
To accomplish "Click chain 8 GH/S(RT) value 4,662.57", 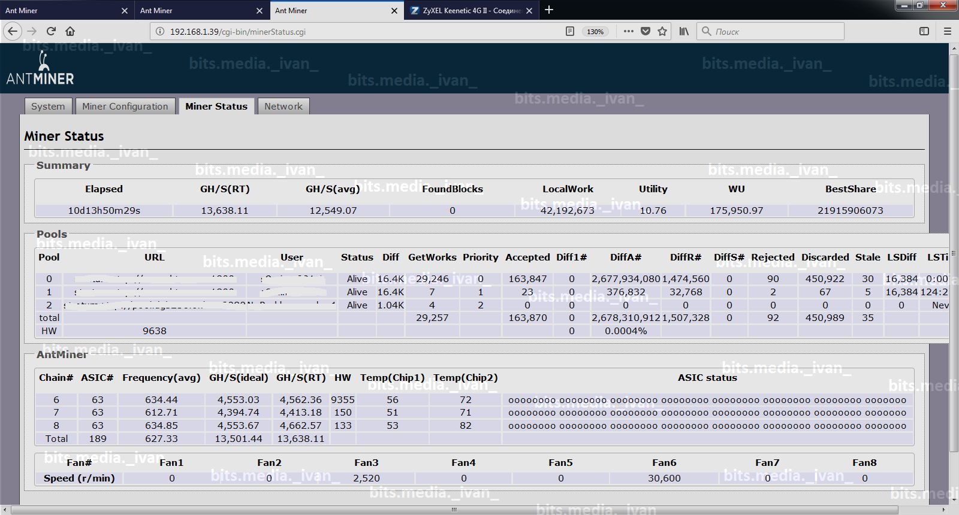I will [300, 425].
